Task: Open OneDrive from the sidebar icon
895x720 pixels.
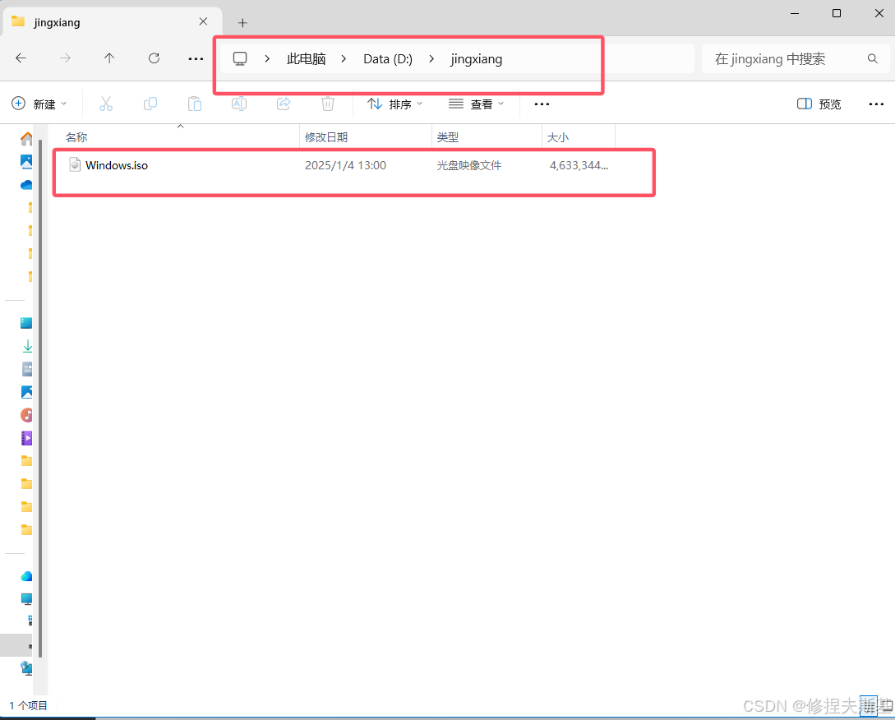Action: 25,184
